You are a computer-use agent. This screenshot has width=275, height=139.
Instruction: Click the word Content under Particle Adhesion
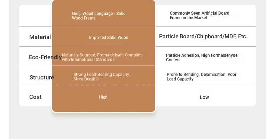point(173,60)
